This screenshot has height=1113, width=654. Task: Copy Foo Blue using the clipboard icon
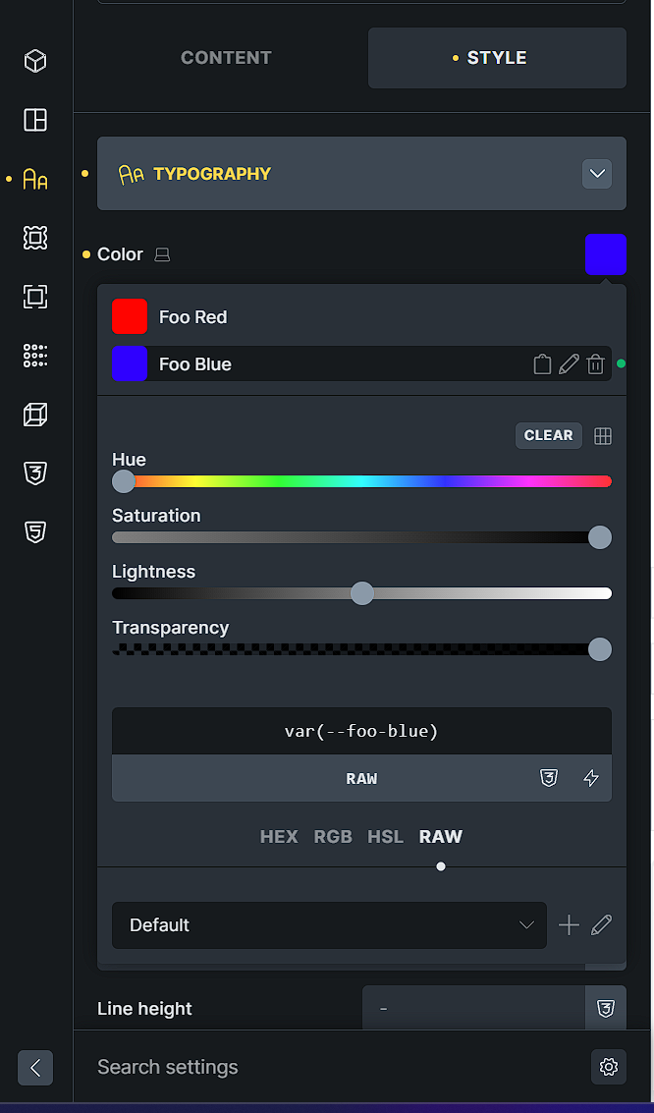point(542,364)
